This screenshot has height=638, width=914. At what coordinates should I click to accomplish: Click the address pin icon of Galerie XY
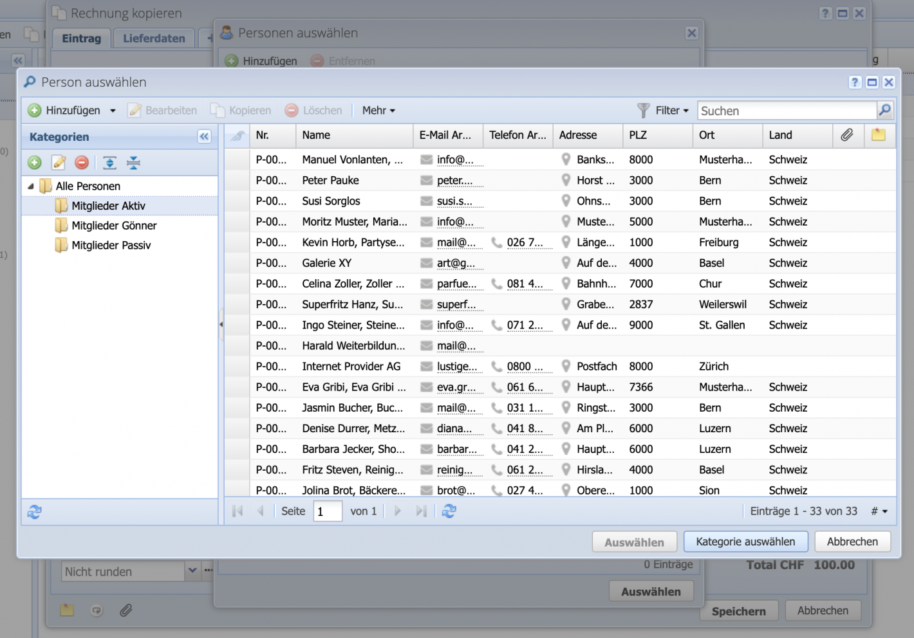[x=566, y=262]
